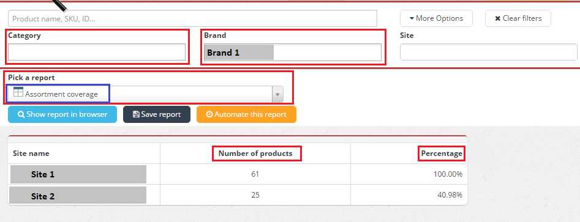Image resolution: width=580 pixels, height=222 pixels.
Task: Click the Clear filters button
Action: point(518,18)
